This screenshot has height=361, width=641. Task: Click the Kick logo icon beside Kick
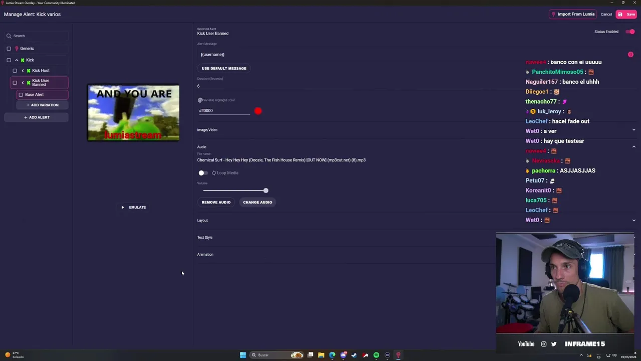[x=23, y=60]
